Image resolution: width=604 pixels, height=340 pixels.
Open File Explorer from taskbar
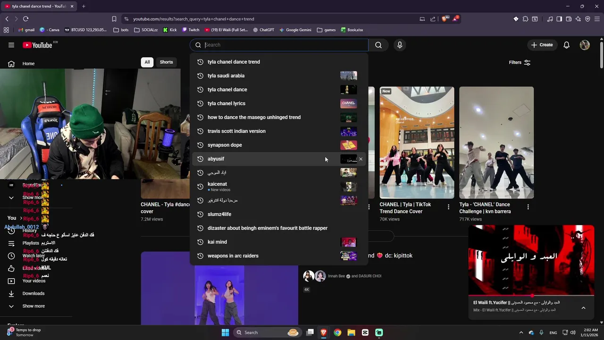click(351, 332)
